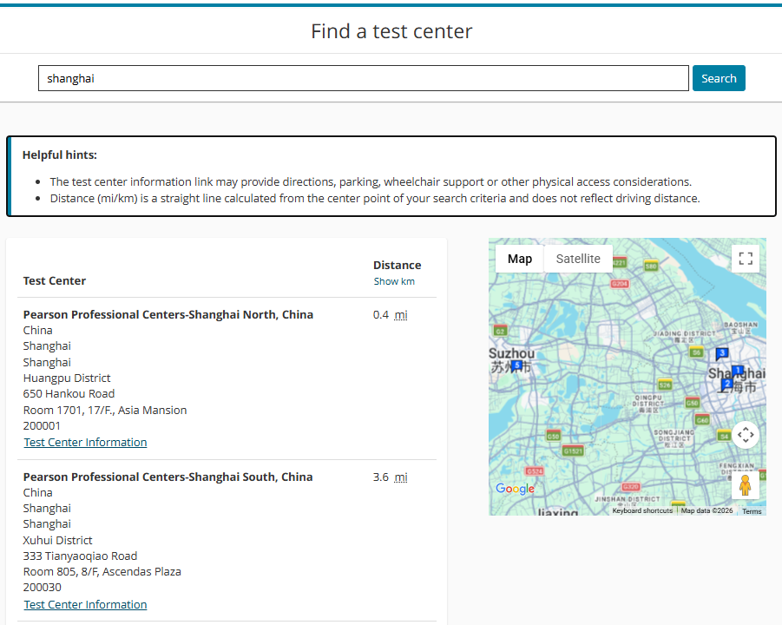Open the map Terms link
The image size is (782, 625).
coord(752,511)
